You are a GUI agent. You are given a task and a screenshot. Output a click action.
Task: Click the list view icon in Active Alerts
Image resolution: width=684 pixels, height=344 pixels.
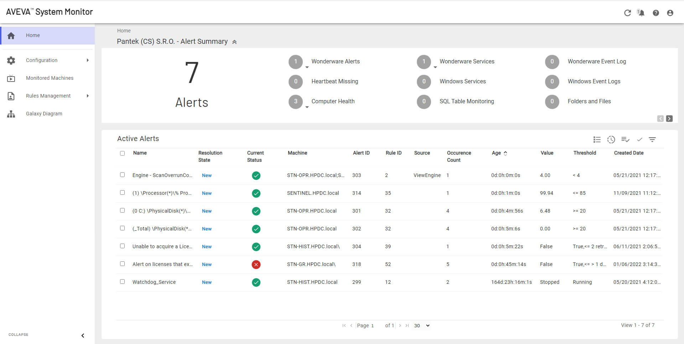click(x=597, y=140)
